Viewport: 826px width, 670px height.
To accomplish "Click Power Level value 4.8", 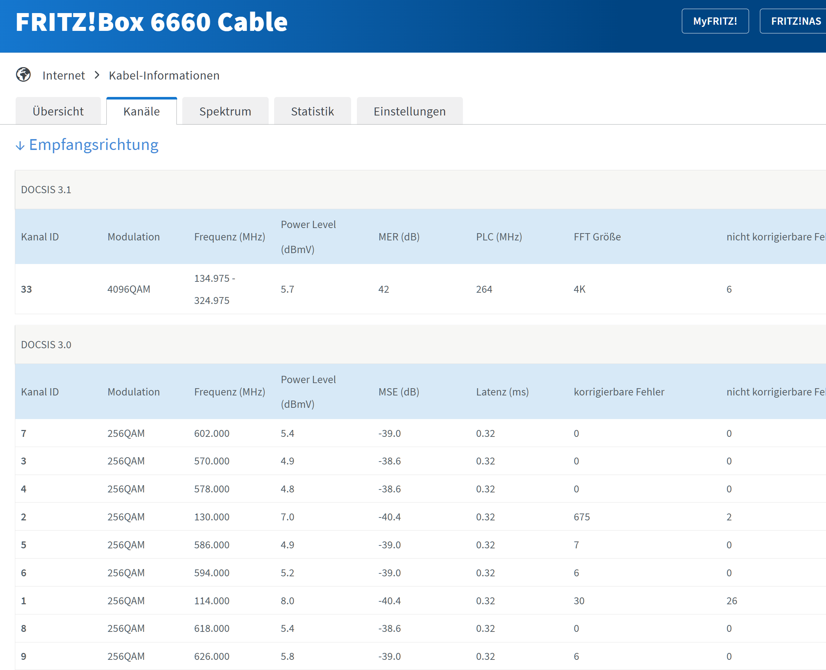I will (288, 489).
